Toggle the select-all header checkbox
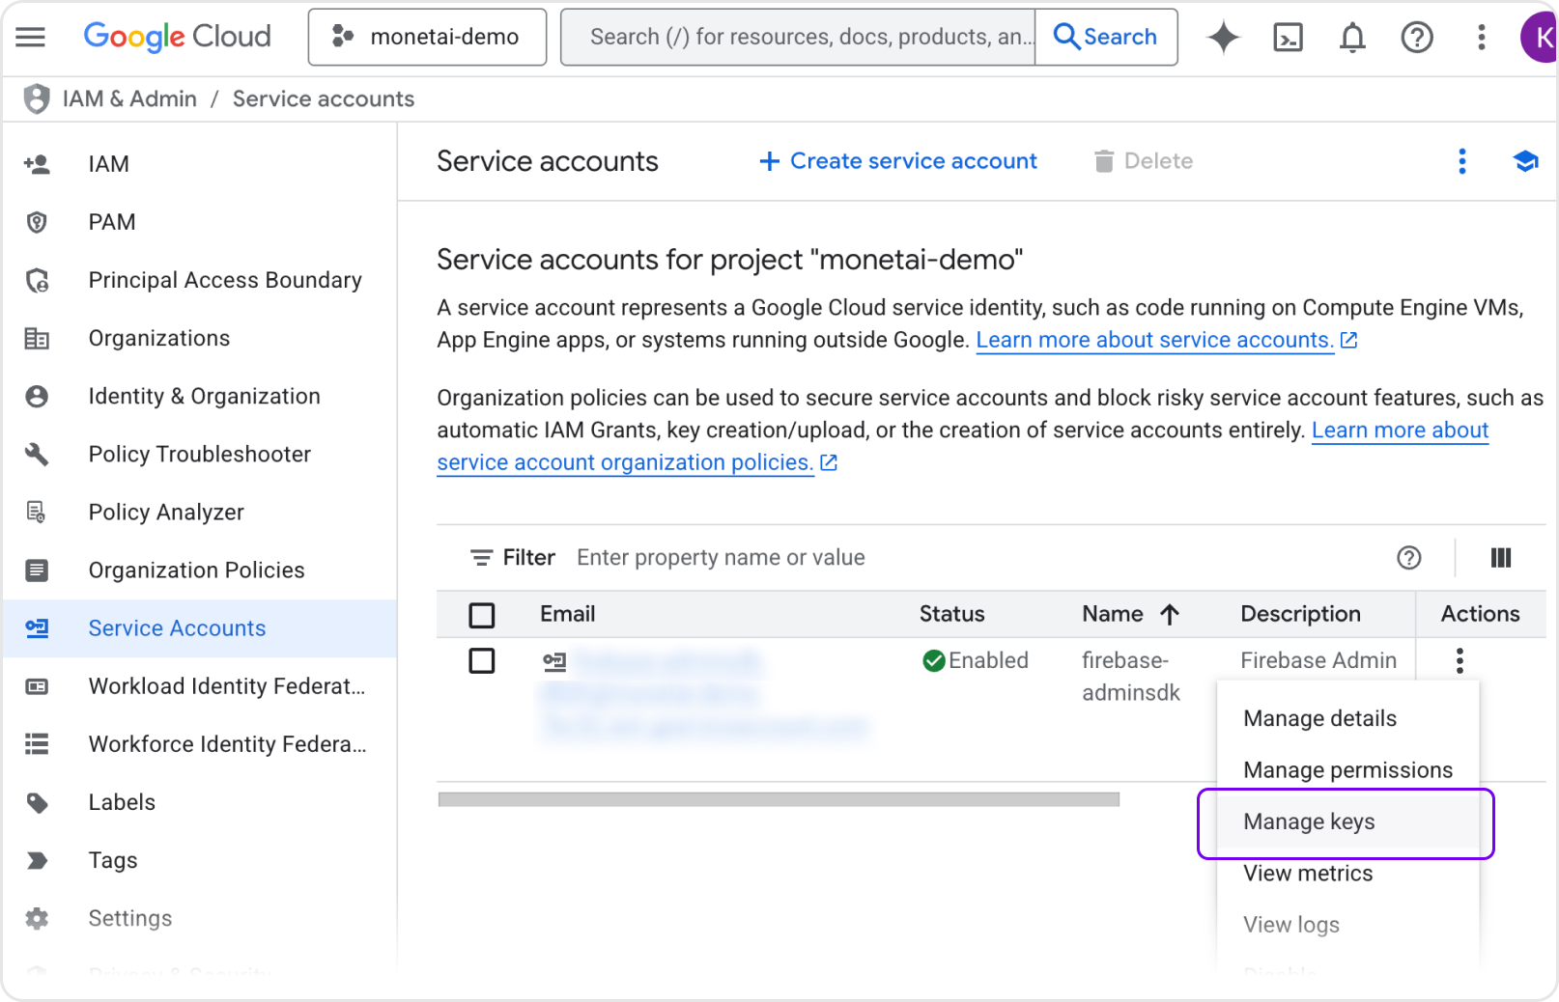This screenshot has width=1559, height=1002. (x=481, y=615)
